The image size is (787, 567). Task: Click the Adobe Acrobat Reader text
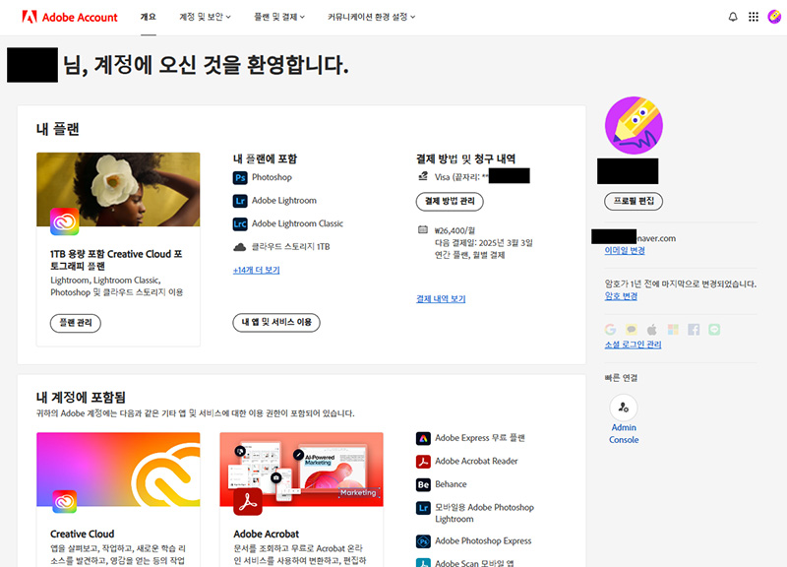tap(476, 461)
